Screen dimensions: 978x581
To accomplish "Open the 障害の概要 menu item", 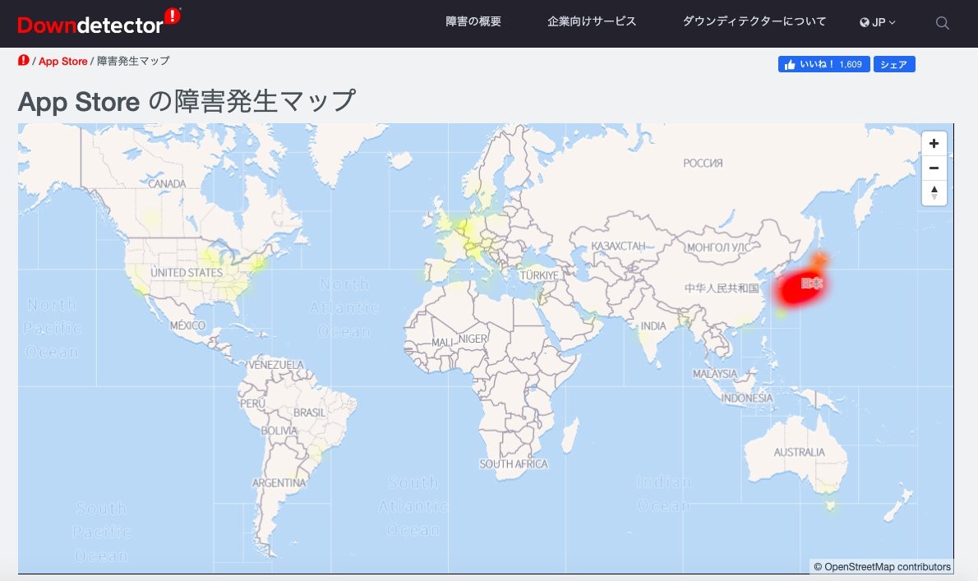I will (473, 22).
